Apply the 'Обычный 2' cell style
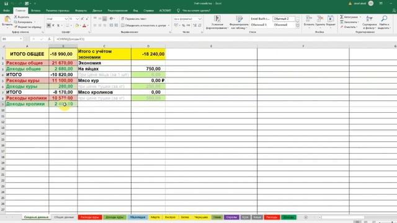Screen dimensions: 397x223 (283, 19)
